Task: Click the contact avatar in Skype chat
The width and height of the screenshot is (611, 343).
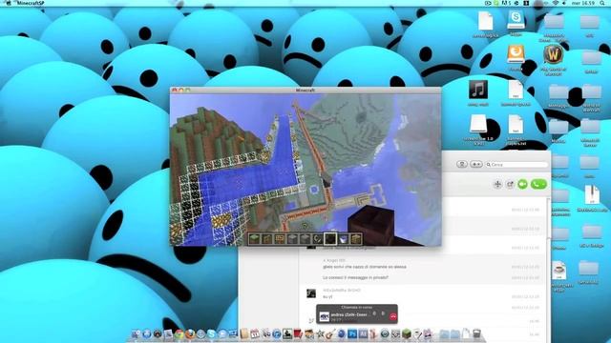Action: pyautogui.click(x=311, y=293)
